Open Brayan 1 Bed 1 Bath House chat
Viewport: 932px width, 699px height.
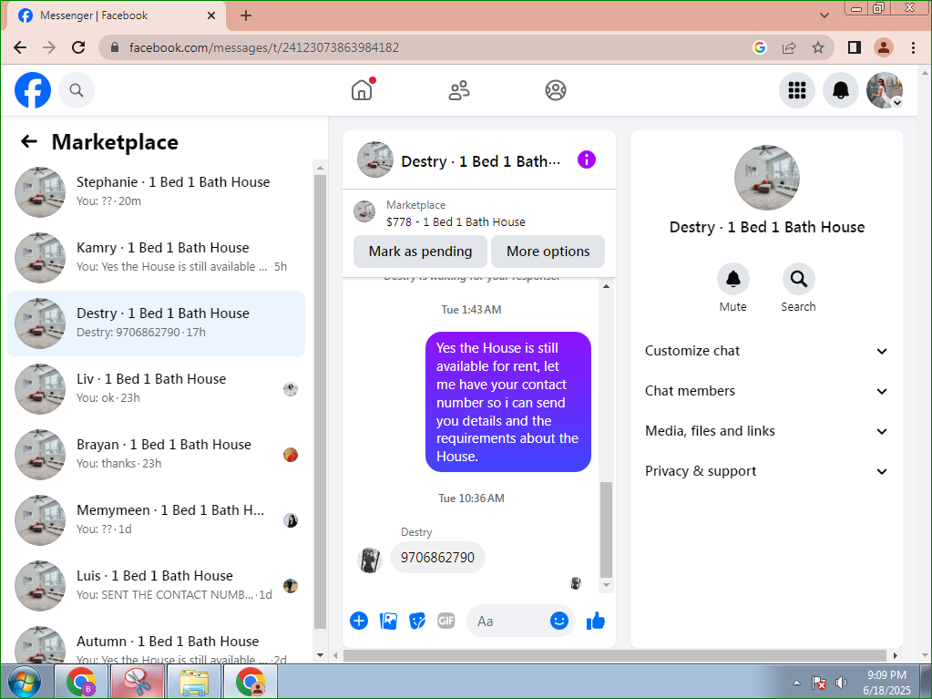click(x=157, y=454)
